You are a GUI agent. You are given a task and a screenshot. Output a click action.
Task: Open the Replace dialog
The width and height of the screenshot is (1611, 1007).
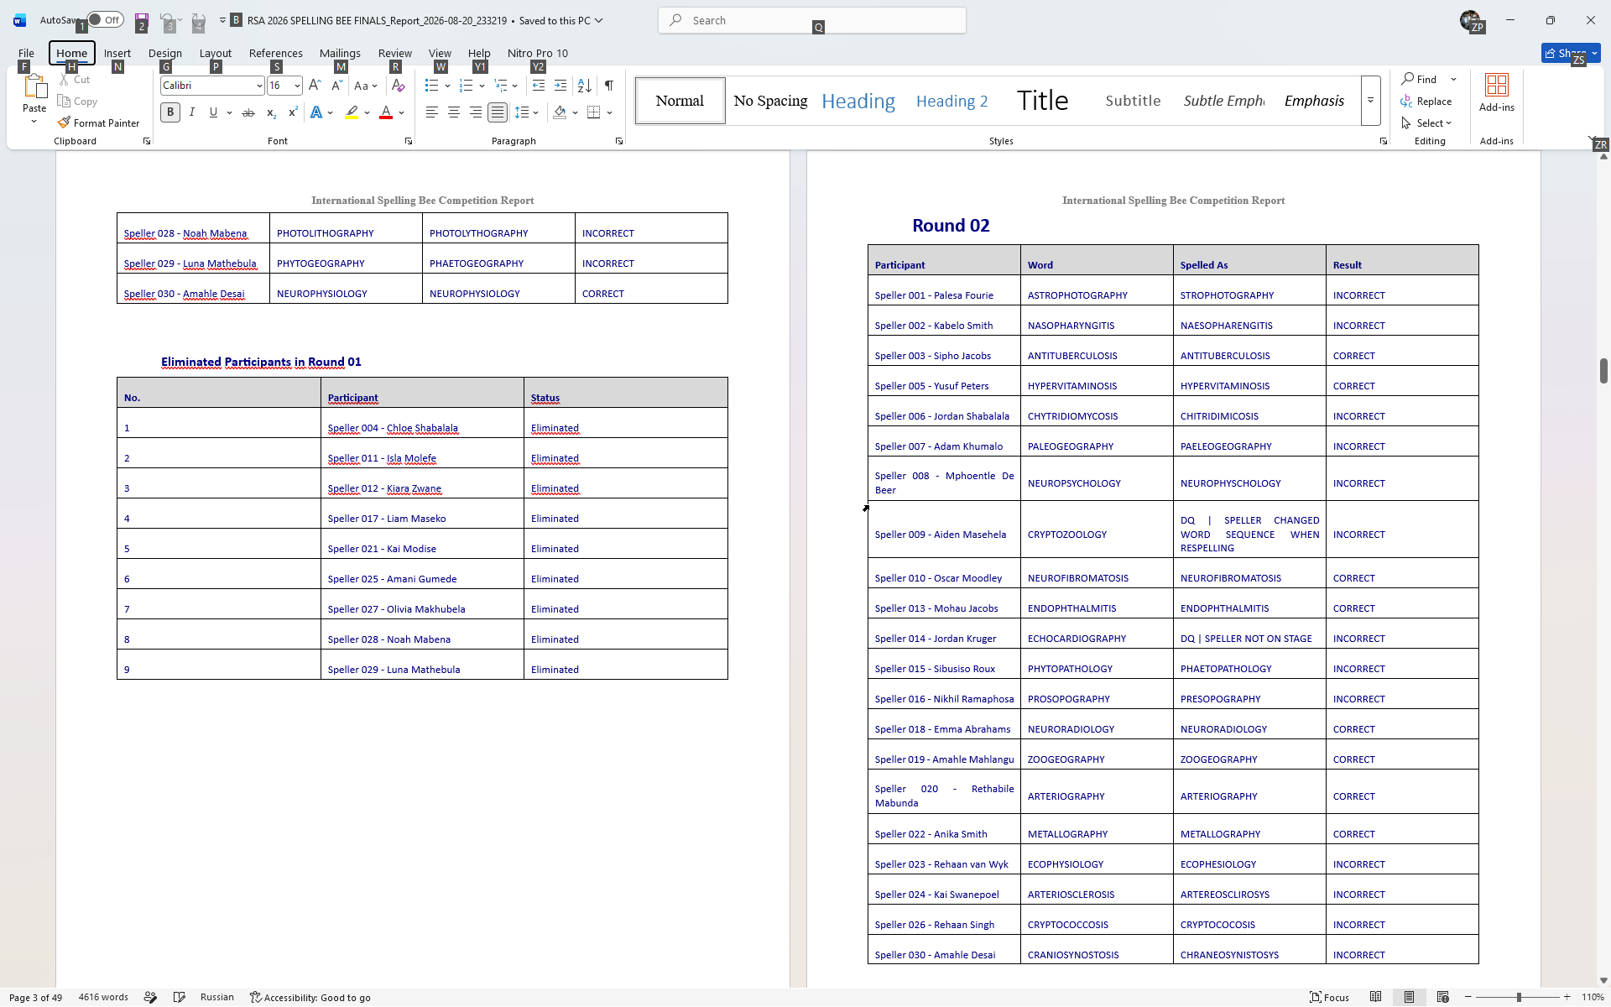1426,101
